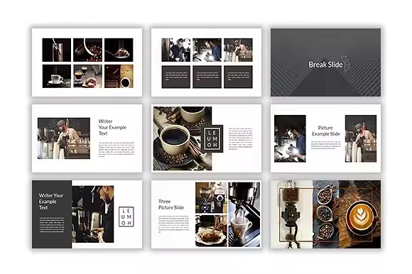Select the latte art collage slide

tap(325, 214)
